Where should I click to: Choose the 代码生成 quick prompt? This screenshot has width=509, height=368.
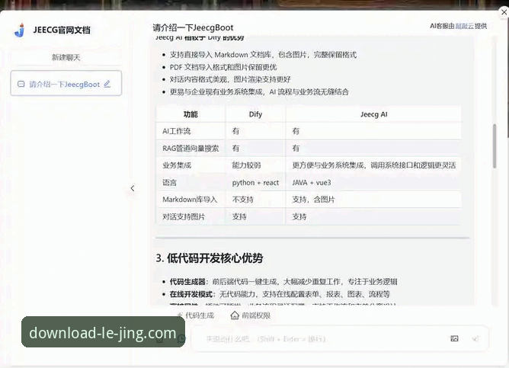(195, 315)
